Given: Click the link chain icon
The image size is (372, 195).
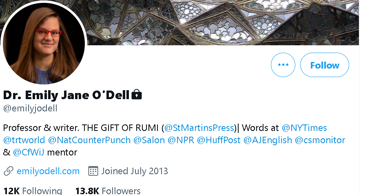Looking at the screenshot, I should pyautogui.click(x=8, y=171).
